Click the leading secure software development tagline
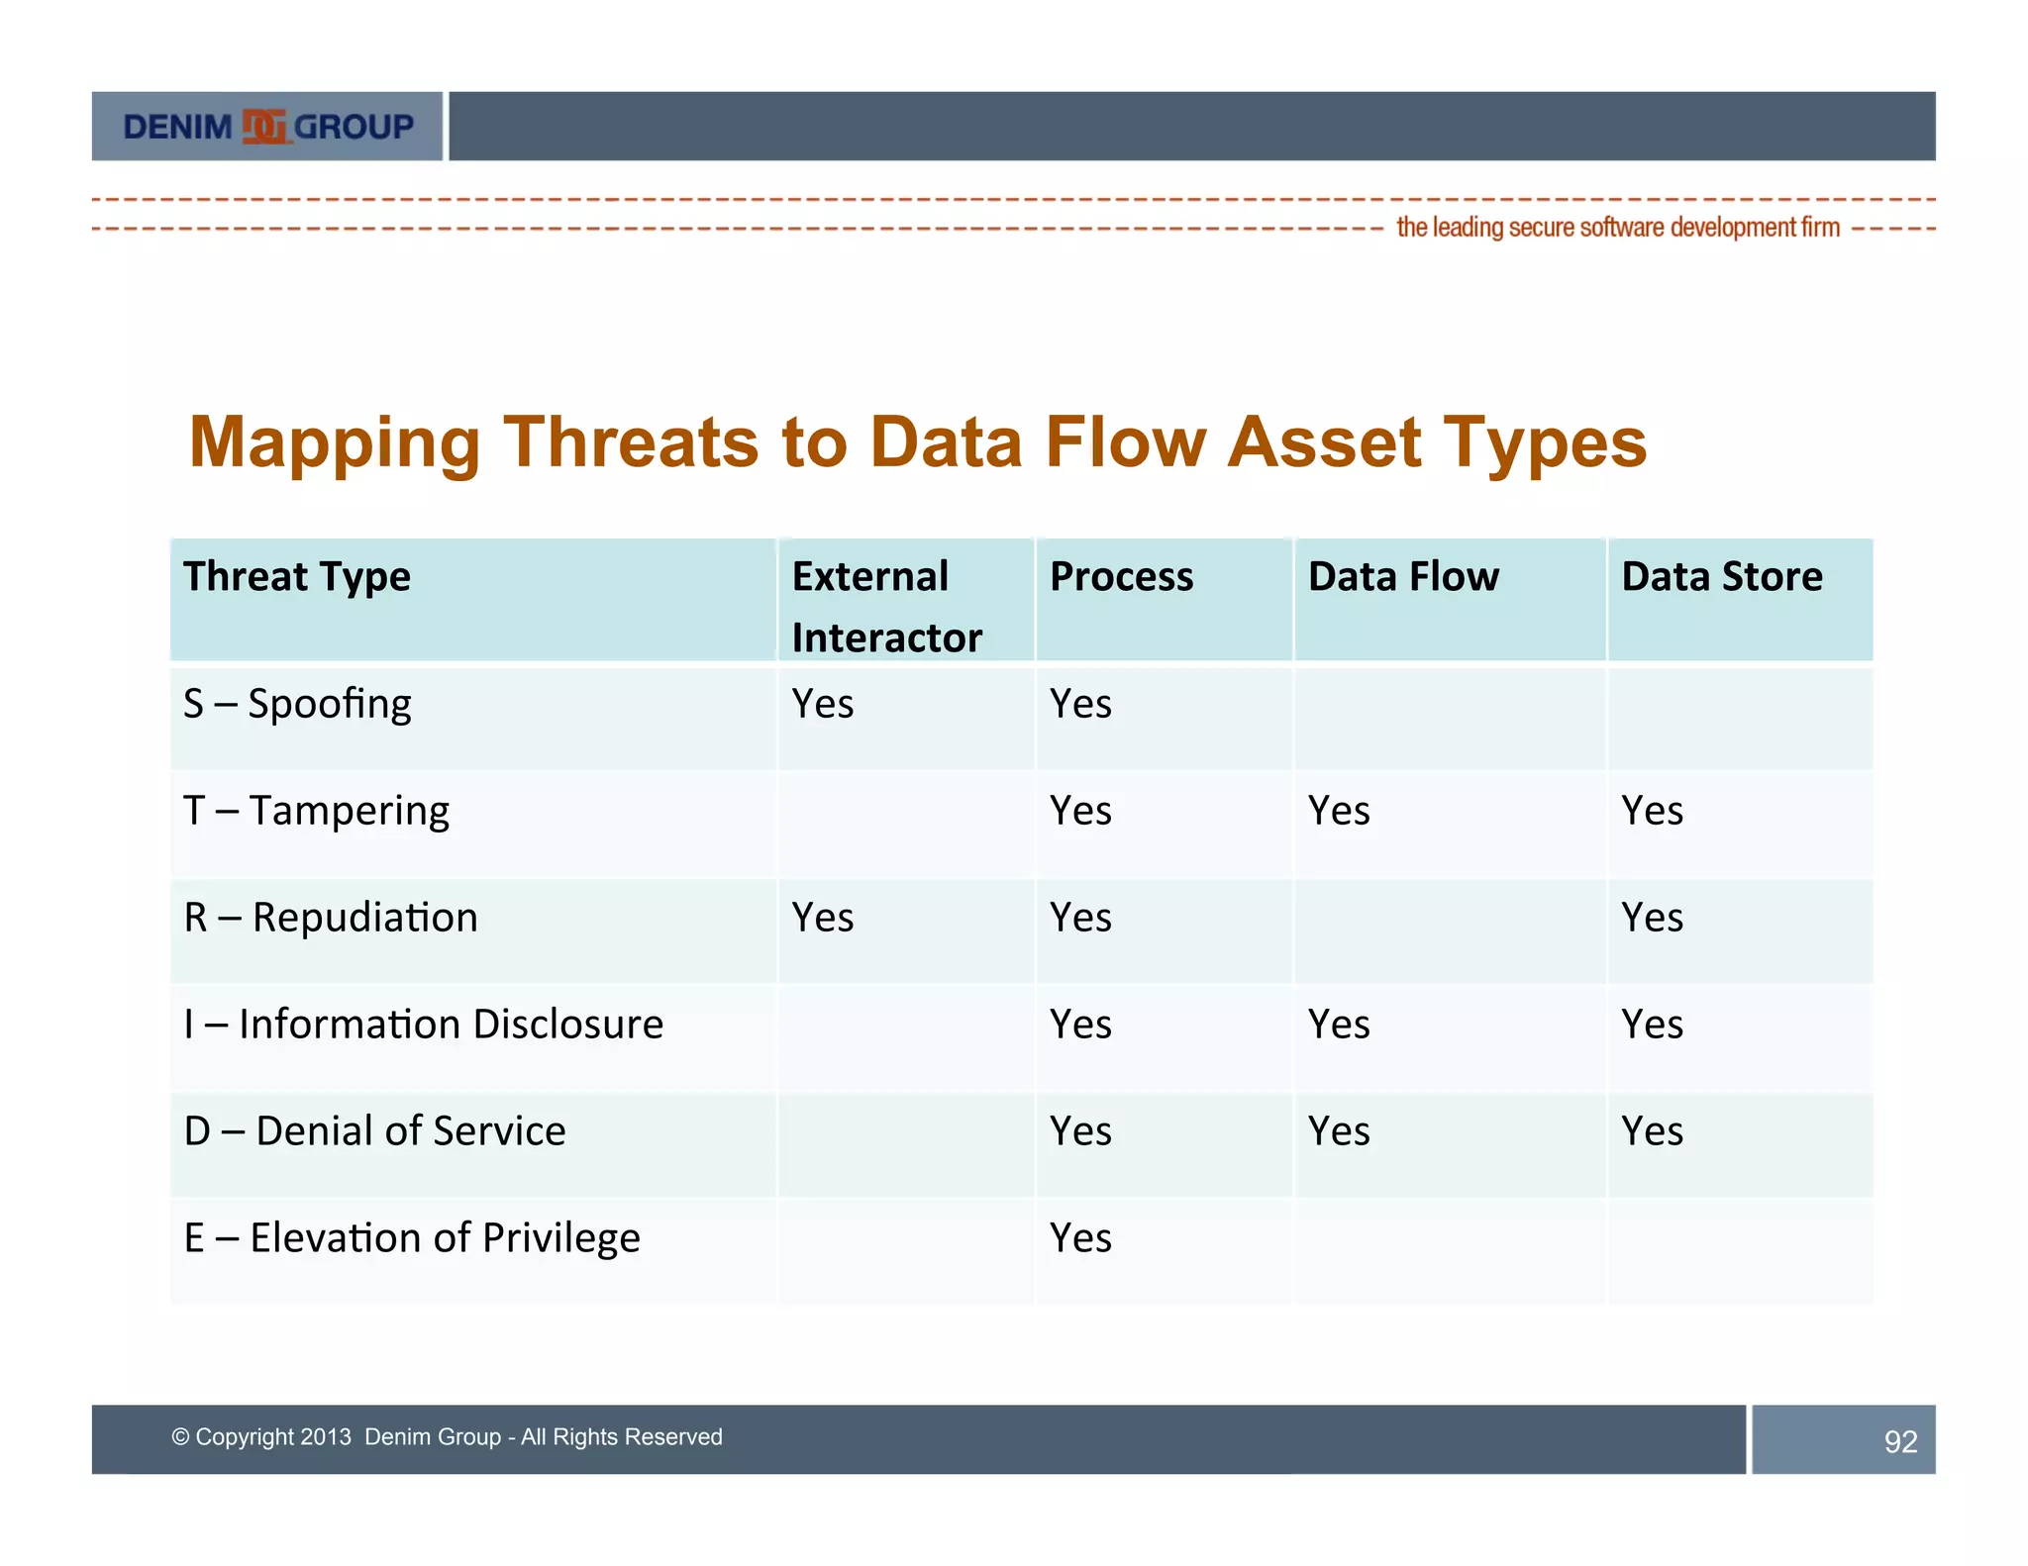Image resolution: width=2028 pixels, height=1566 pixels. pyautogui.click(x=1617, y=228)
